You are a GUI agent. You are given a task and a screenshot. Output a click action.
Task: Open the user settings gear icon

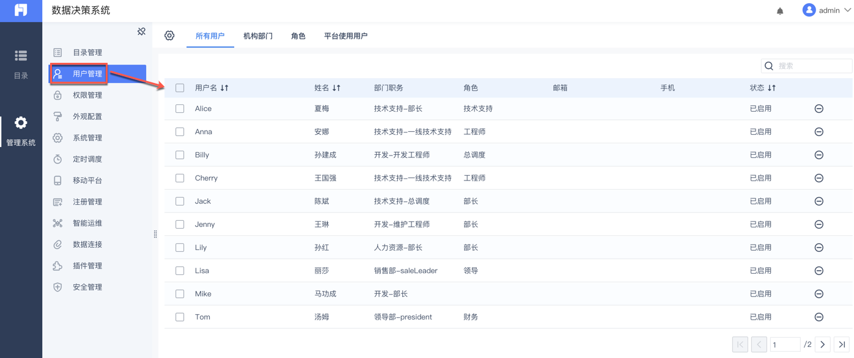pyautogui.click(x=169, y=36)
